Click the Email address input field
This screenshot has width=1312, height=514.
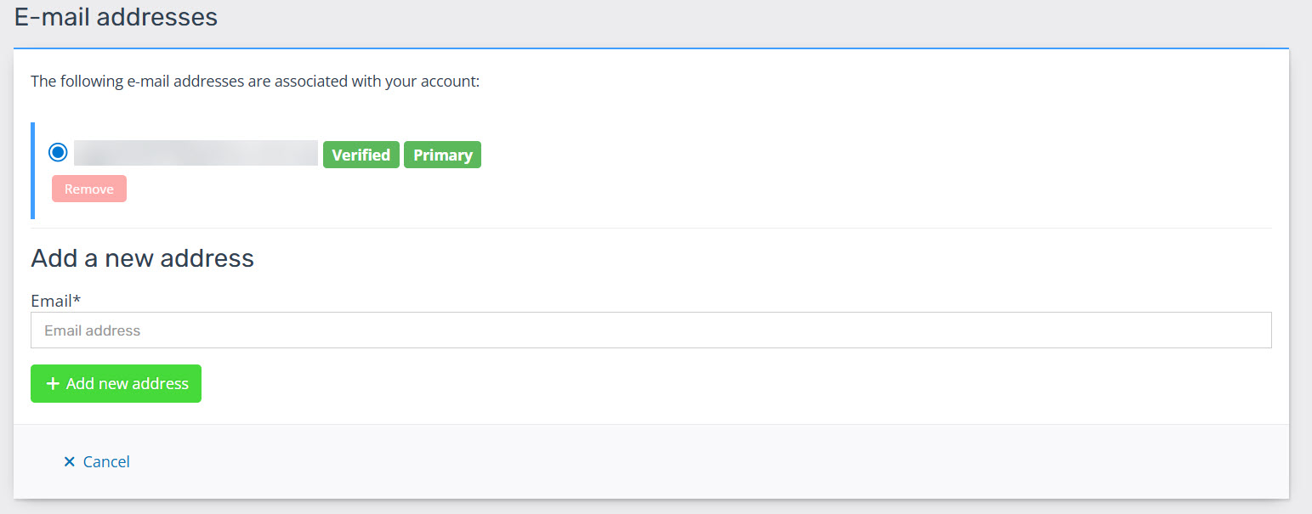pyautogui.click(x=650, y=330)
